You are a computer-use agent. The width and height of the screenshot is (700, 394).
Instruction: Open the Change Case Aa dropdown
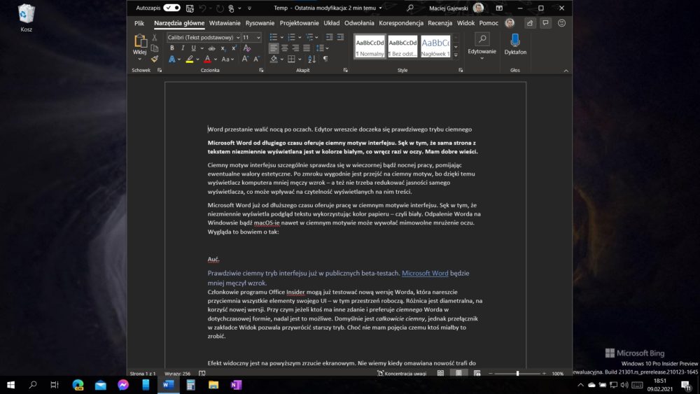pyautogui.click(x=227, y=59)
